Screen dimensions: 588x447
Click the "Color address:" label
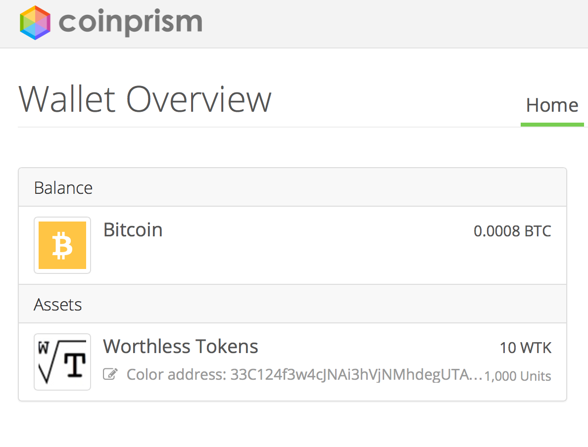(176, 375)
